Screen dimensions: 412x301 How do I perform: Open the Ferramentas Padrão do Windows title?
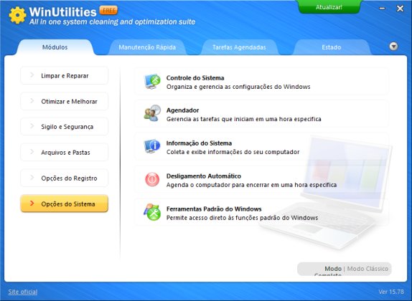click(x=214, y=209)
